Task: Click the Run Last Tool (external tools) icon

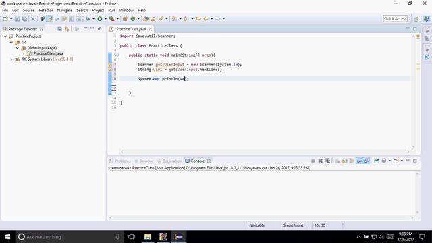Action: (111, 19)
